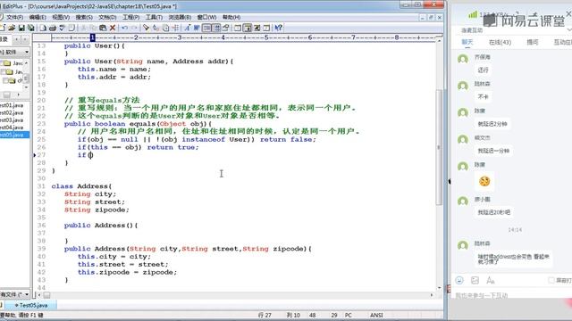The width and height of the screenshot is (572, 321).
Task: Click the Replace icon
Action: pos(156,28)
